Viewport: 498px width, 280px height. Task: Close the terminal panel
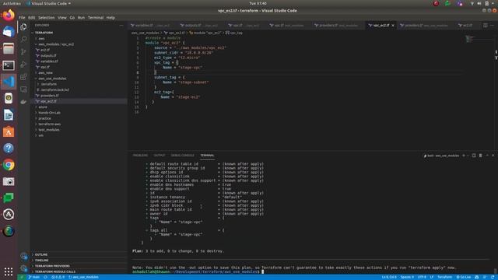point(493,156)
